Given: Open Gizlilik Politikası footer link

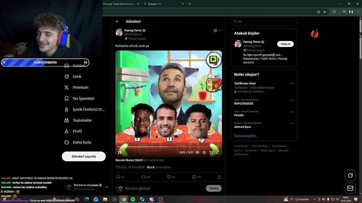Looking at the screenshot, I should coord(260,146).
